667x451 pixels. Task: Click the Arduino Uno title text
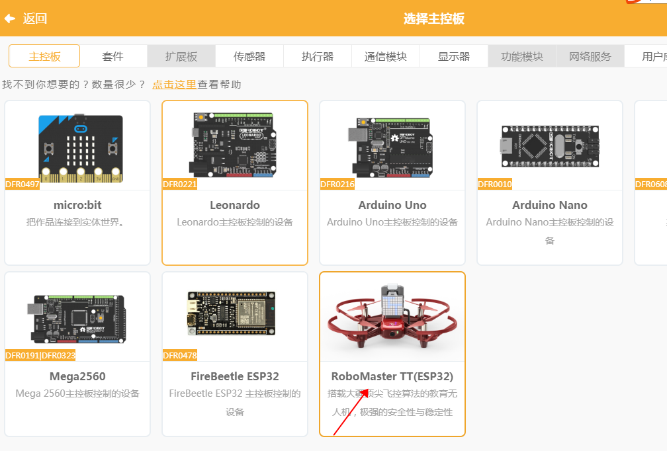point(392,205)
